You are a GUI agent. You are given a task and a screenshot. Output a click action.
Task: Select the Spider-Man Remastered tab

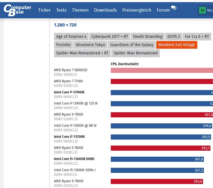136,53
